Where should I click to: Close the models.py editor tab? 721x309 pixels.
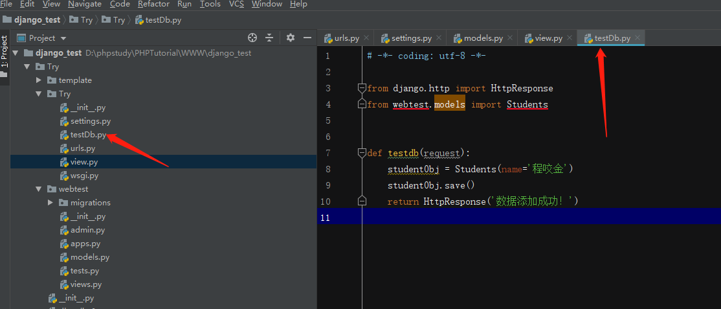pyautogui.click(x=510, y=38)
